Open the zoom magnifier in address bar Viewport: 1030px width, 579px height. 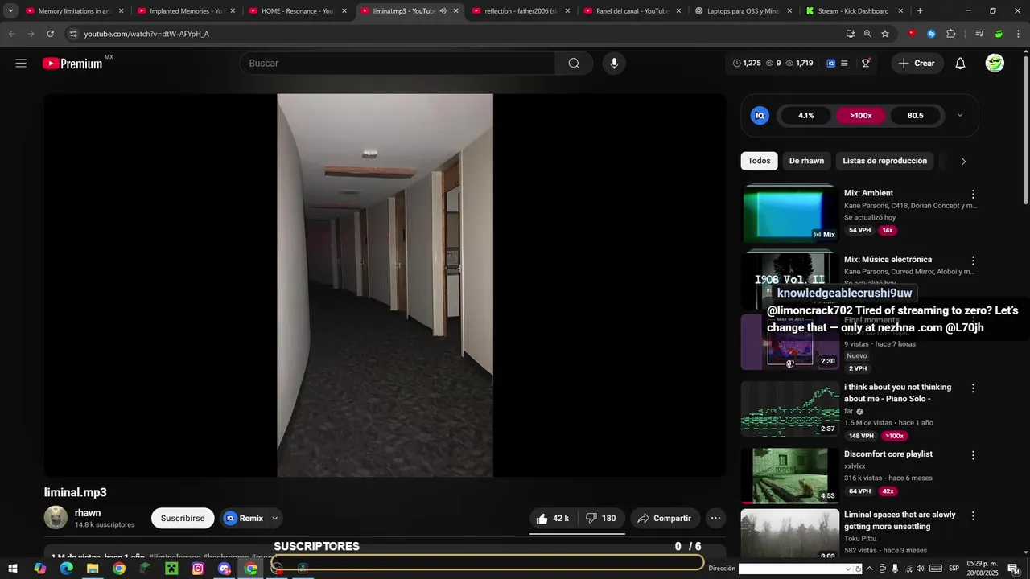pyautogui.click(x=867, y=34)
